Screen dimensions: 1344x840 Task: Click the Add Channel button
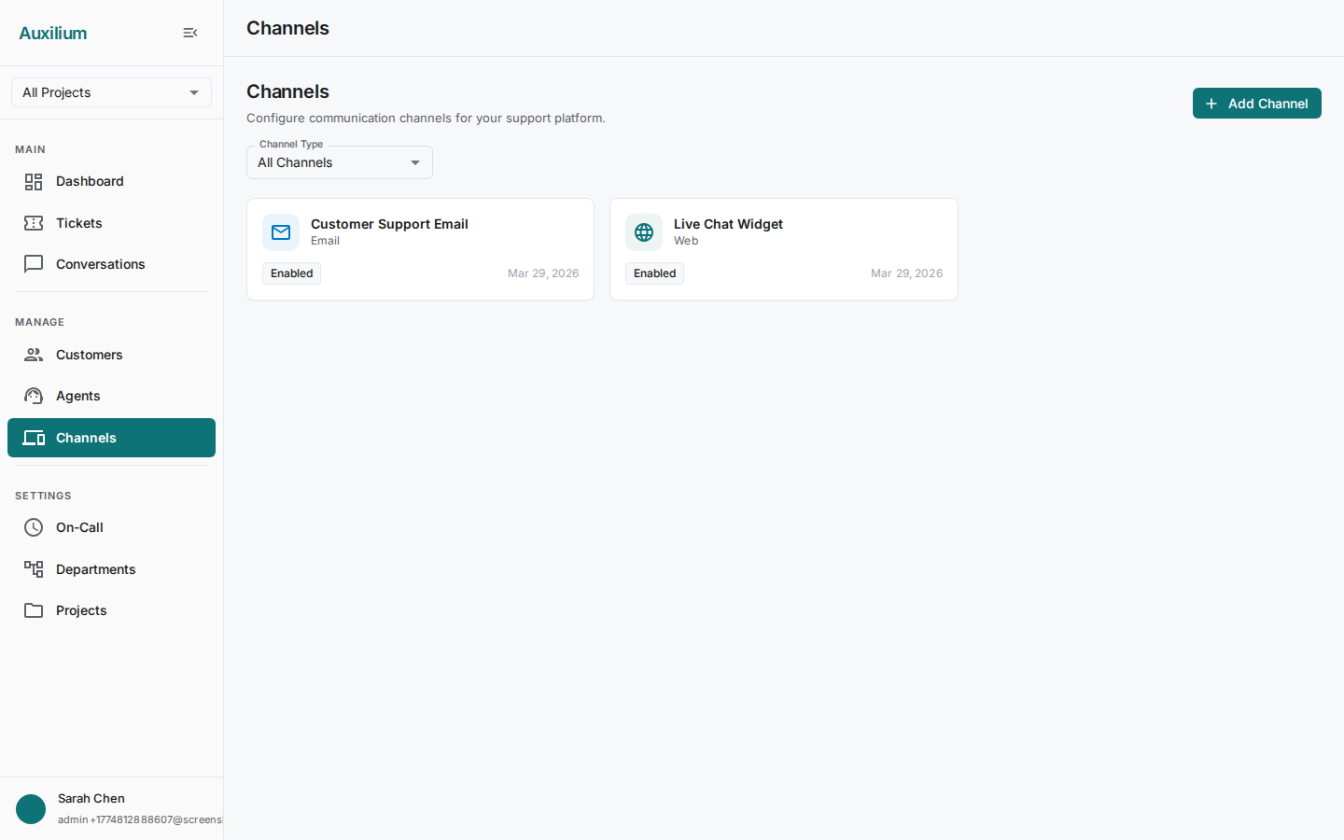[x=1256, y=104]
